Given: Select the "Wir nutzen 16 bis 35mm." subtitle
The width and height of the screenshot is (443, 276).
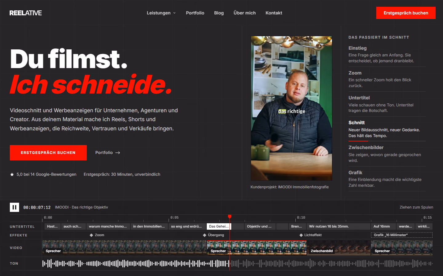Looking at the screenshot, I should [338, 227].
